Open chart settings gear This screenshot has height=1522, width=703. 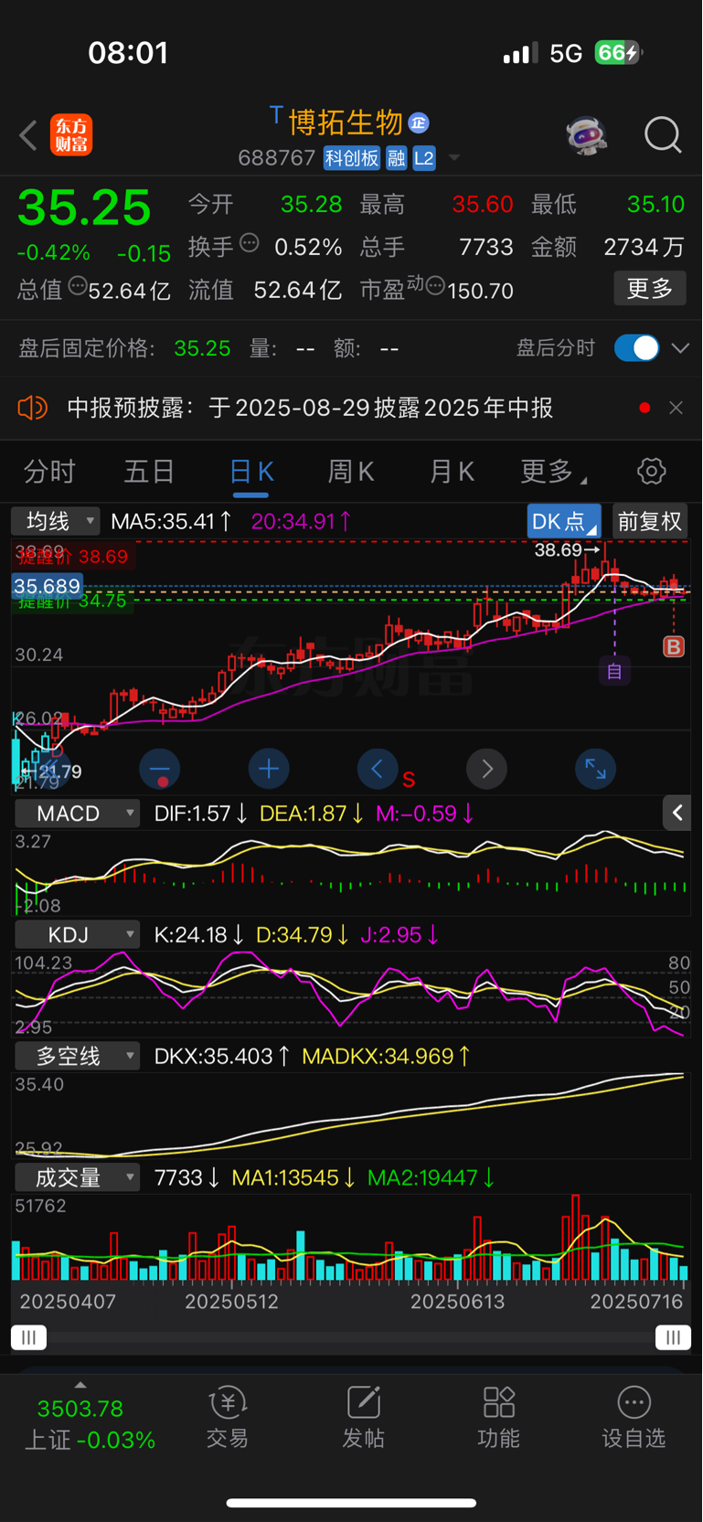652,472
